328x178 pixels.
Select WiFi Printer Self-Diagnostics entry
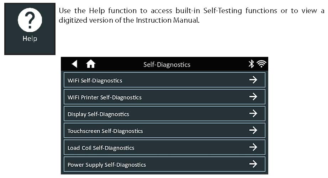coord(105,97)
